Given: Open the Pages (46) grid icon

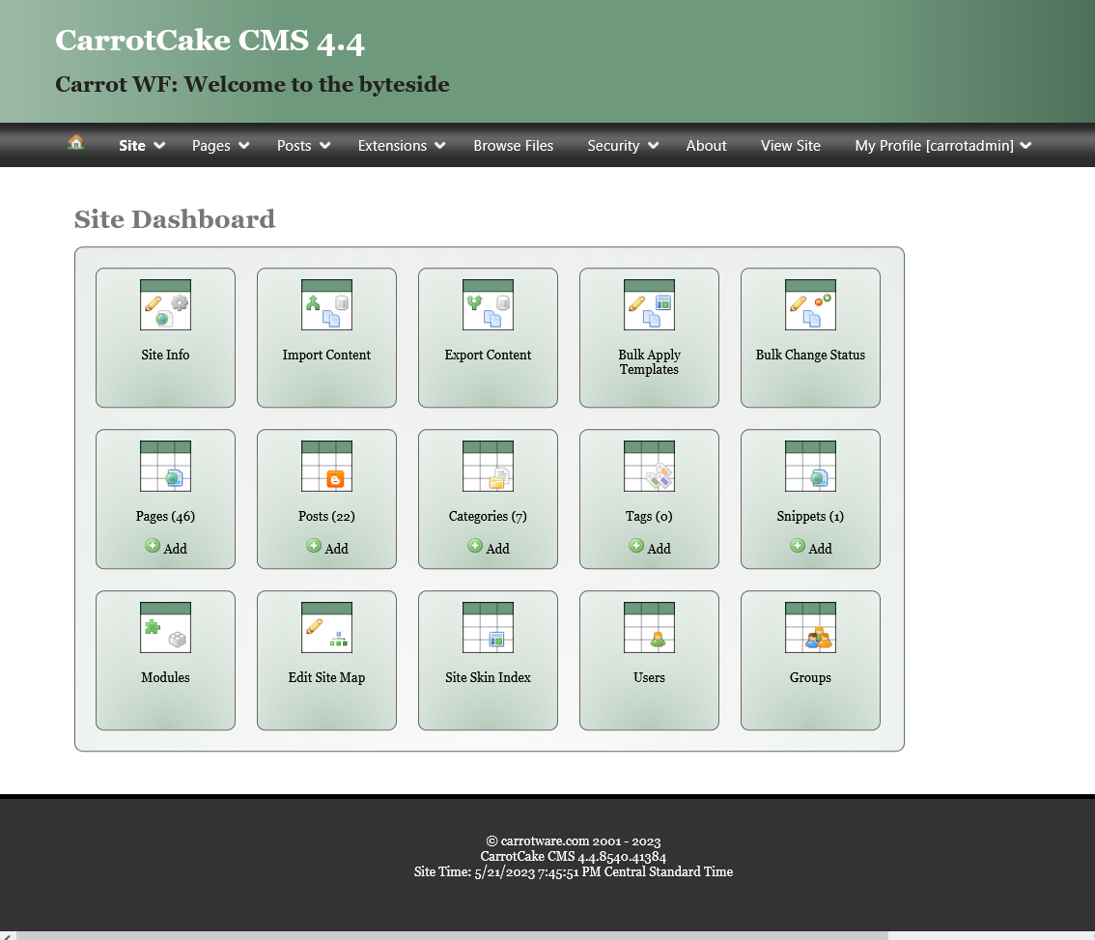Looking at the screenshot, I should 165,467.
